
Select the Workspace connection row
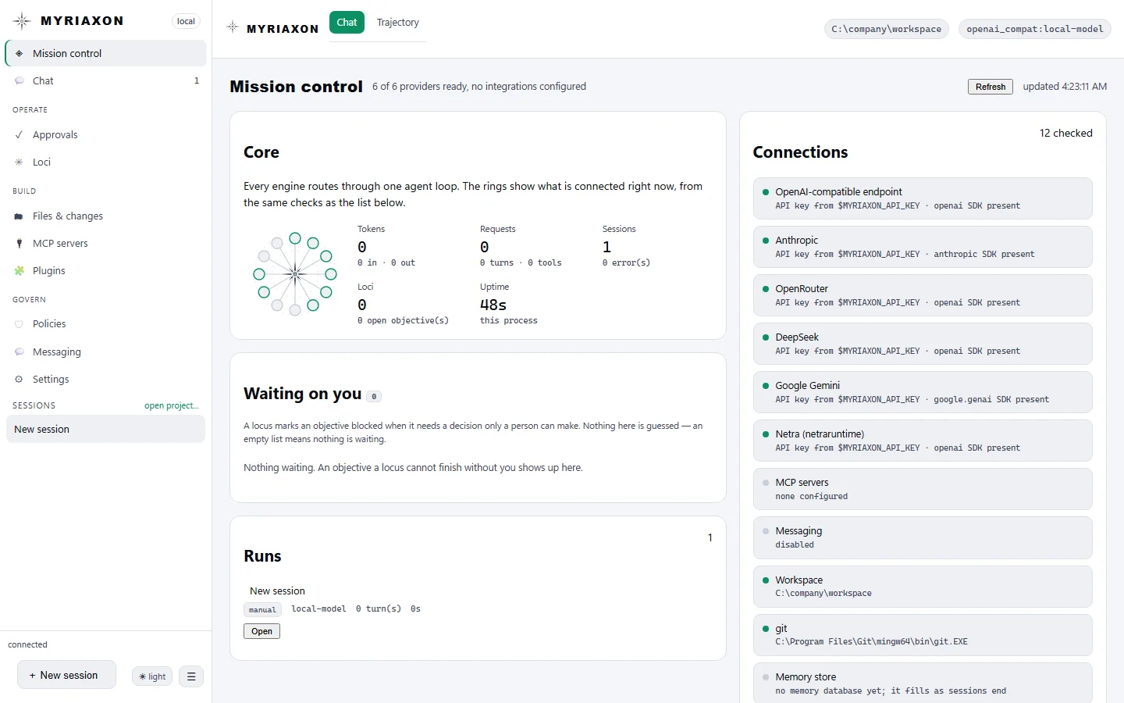(923, 587)
